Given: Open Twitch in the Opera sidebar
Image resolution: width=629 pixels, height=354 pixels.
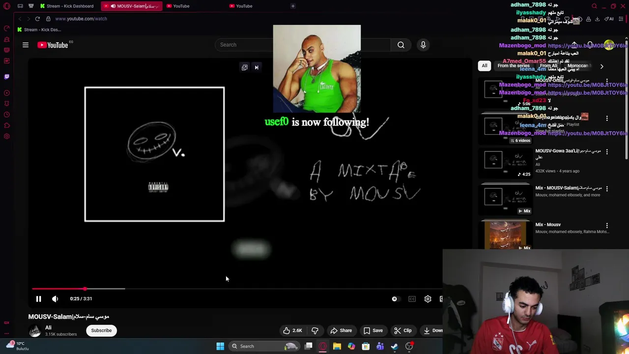Looking at the screenshot, I should coord(7,77).
